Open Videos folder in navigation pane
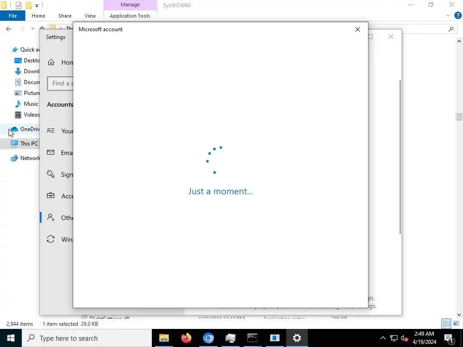 27,115
